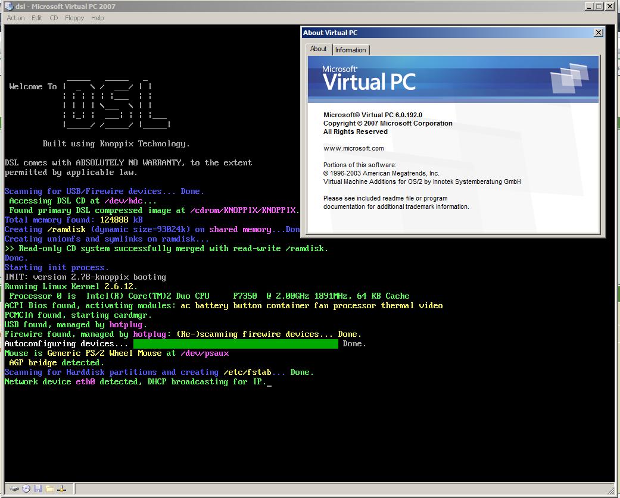Open the Action menu
The width and height of the screenshot is (620, 498).
15,18
